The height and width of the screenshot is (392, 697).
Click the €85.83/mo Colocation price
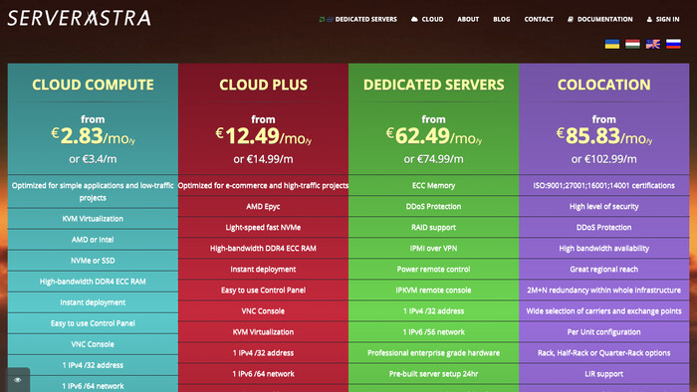click(604, 136)
